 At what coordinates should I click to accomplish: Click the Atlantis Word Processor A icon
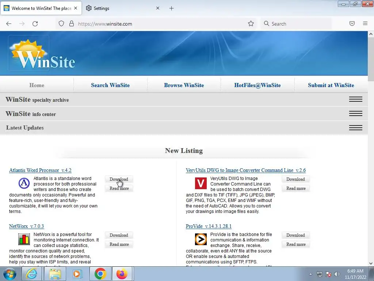click(24, 183)
